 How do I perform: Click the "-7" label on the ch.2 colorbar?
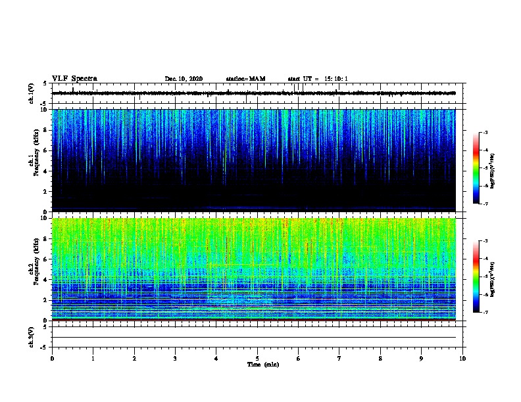click(485, 312)
